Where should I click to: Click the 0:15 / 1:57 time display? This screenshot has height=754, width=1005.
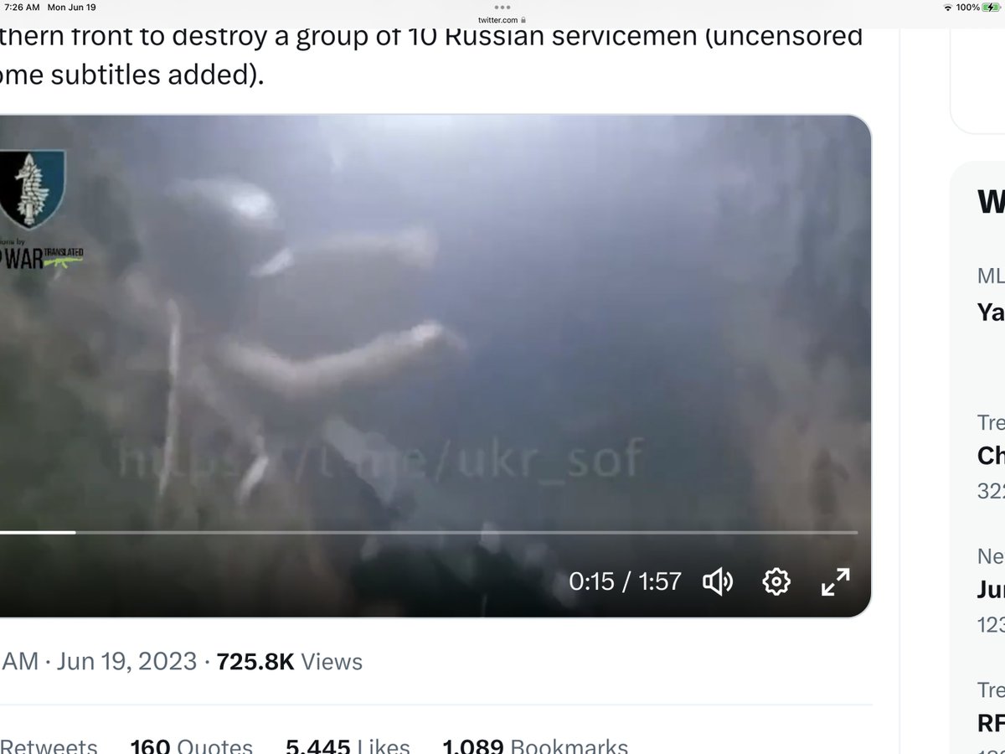click(625, 581)
